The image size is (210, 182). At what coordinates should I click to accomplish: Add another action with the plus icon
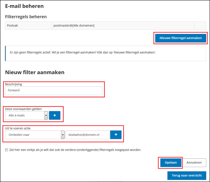click(x=116, y=135)
